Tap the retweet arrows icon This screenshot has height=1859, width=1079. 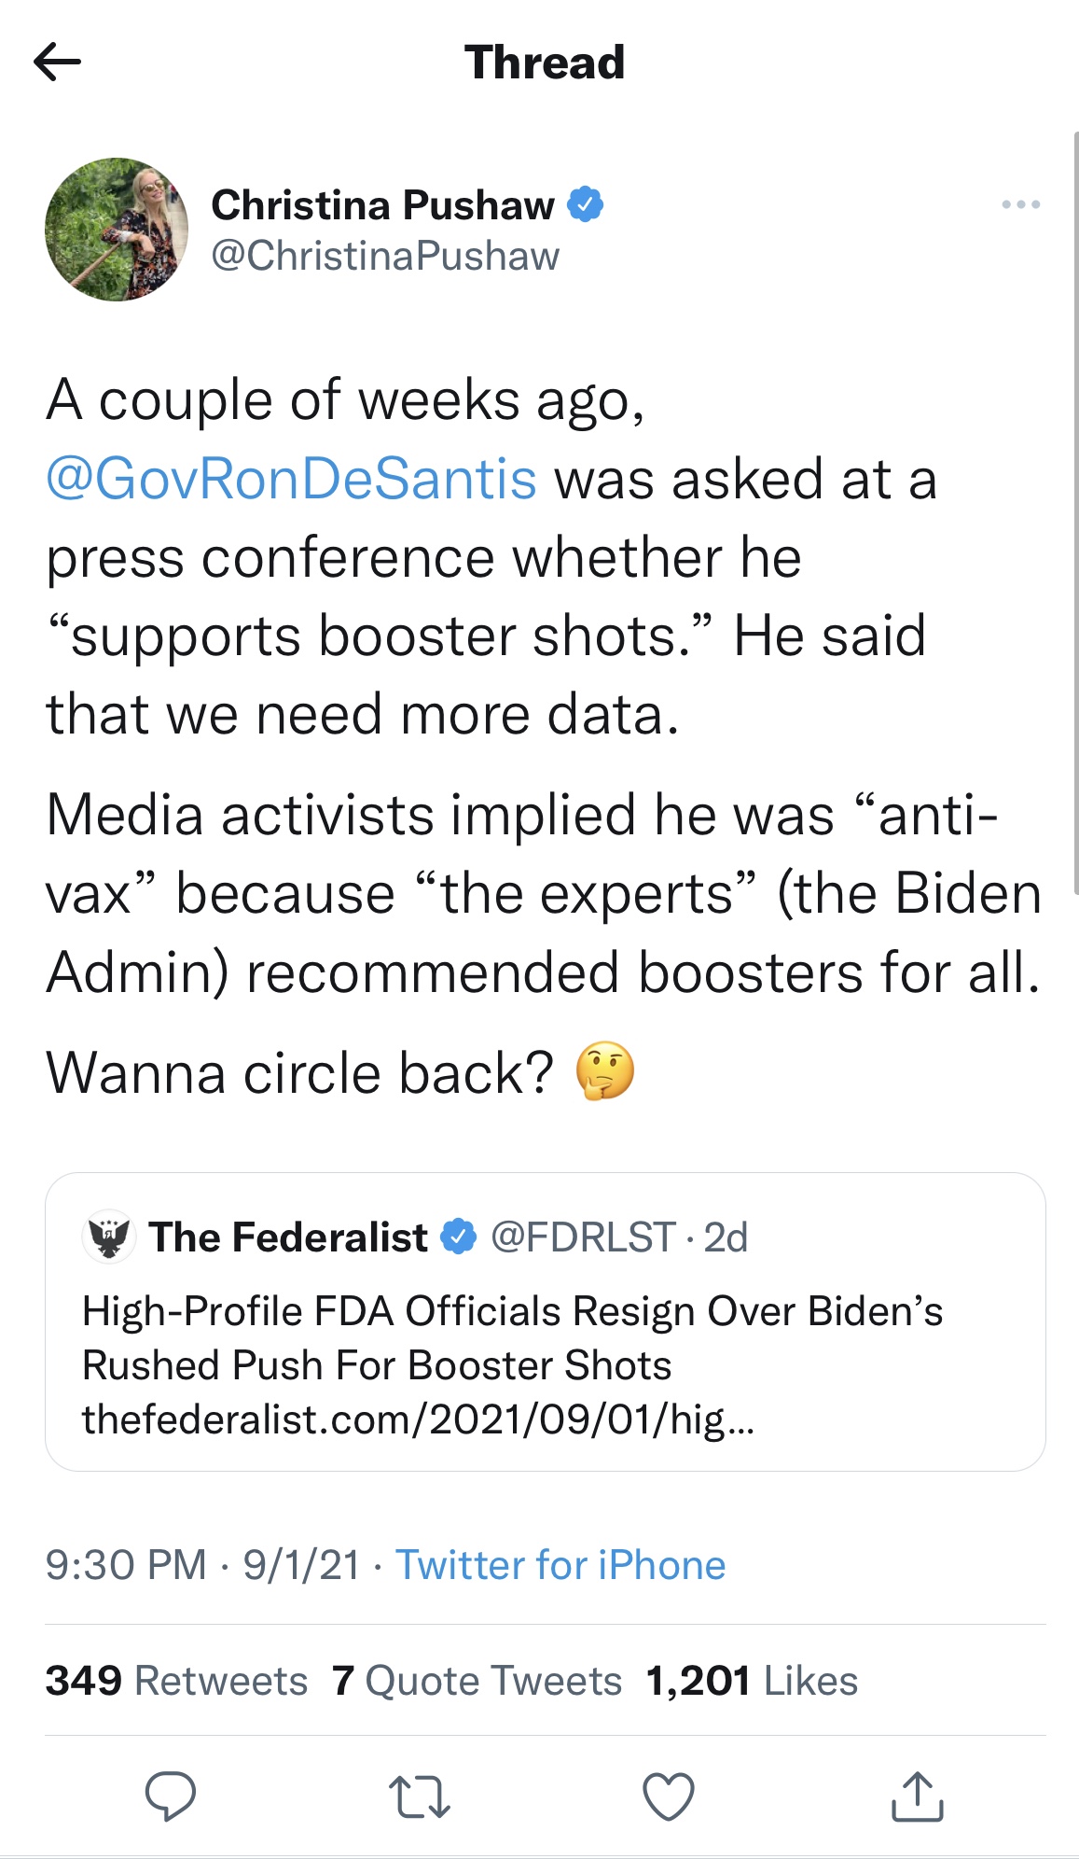tap(419, 1796)
